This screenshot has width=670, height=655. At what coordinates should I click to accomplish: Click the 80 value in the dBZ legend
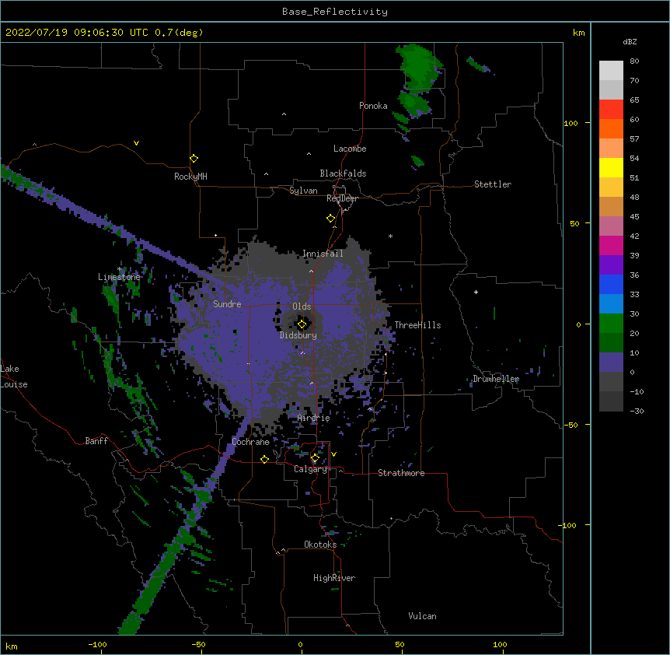click(634, 61)
